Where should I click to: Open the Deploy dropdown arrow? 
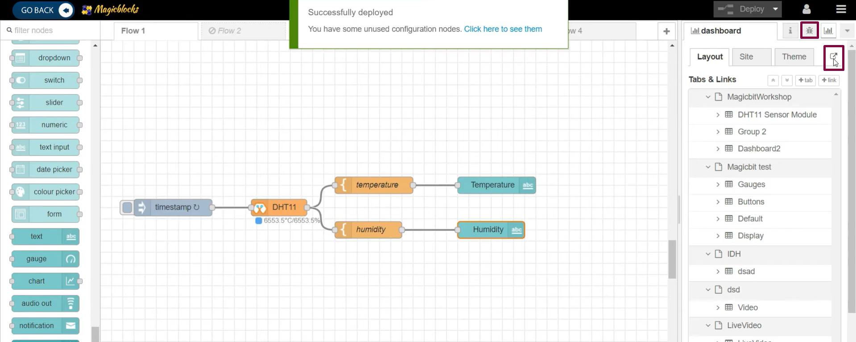[x=776, y=9]
